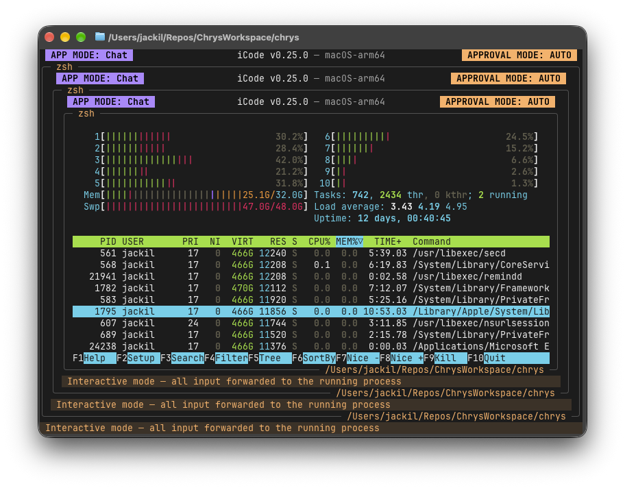Click the Uptime 12 days, 00:40:45 text
Screen dimensions: 625x488
point(382,218)
